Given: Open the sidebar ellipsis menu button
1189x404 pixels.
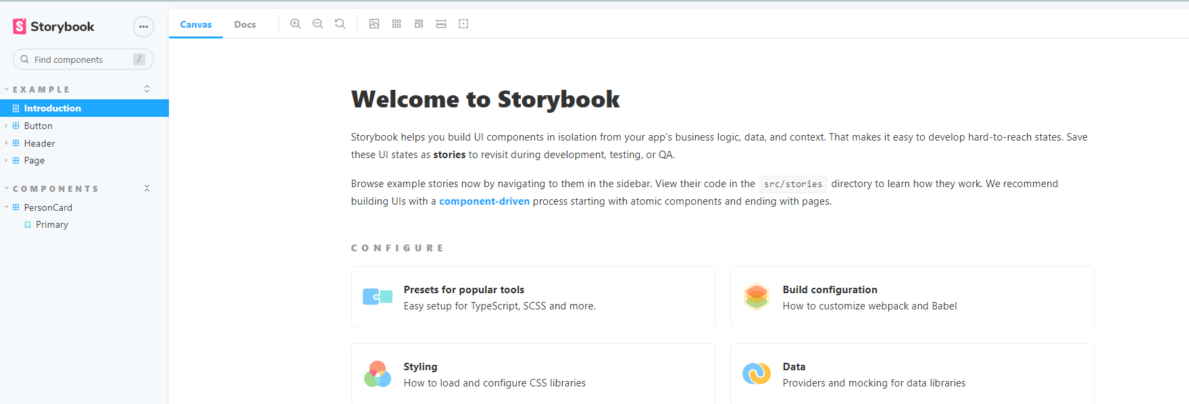Looking at the screenshot, I should (143, 26).
